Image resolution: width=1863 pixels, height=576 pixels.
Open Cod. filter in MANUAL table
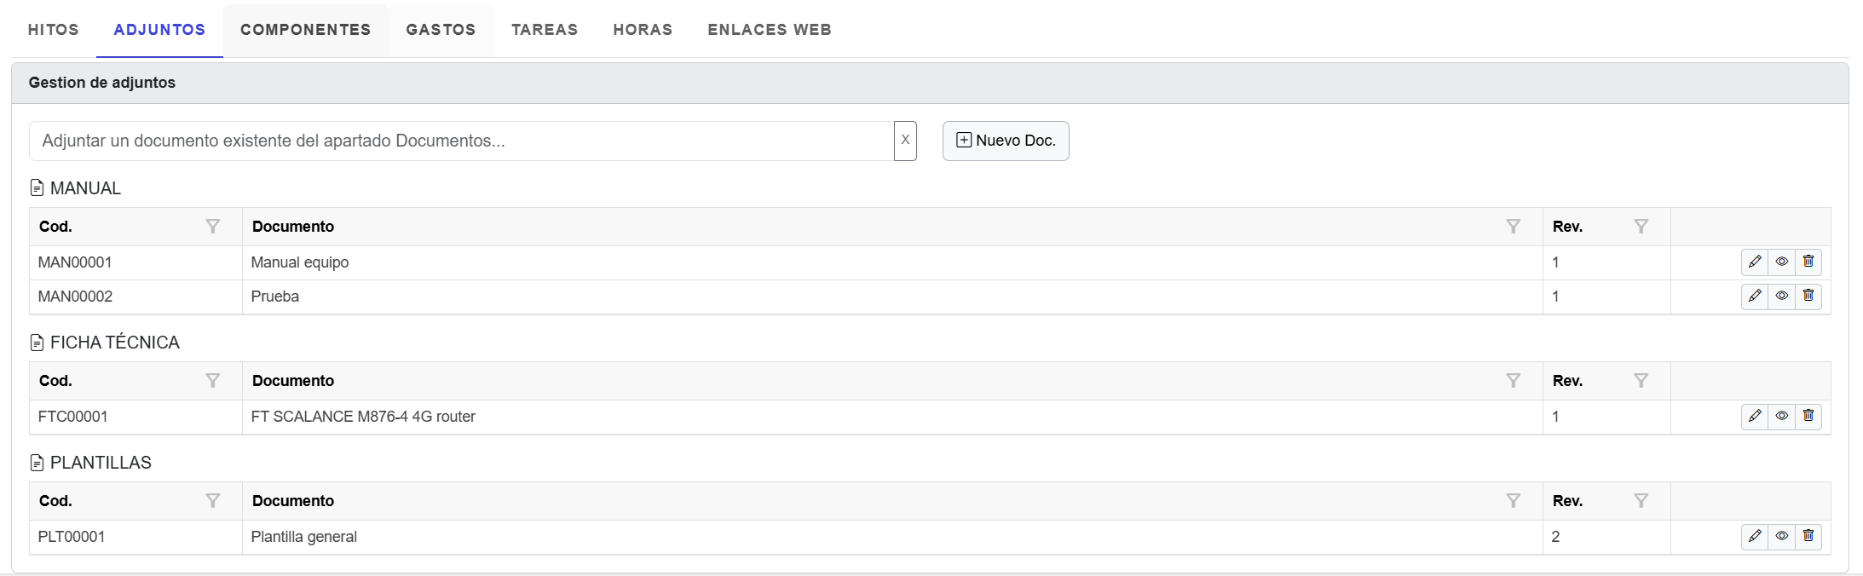(213, 227)
